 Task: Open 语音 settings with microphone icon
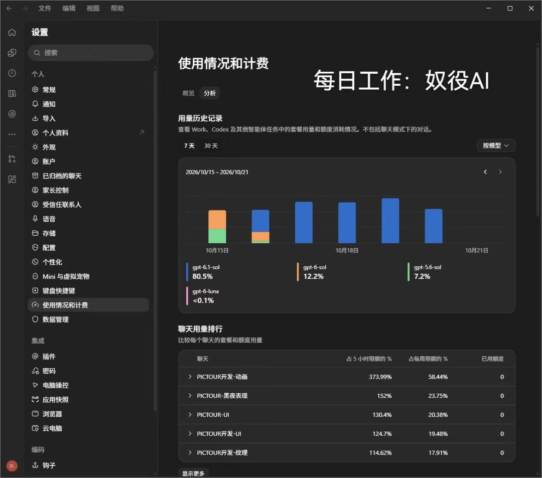click(88, 219)
